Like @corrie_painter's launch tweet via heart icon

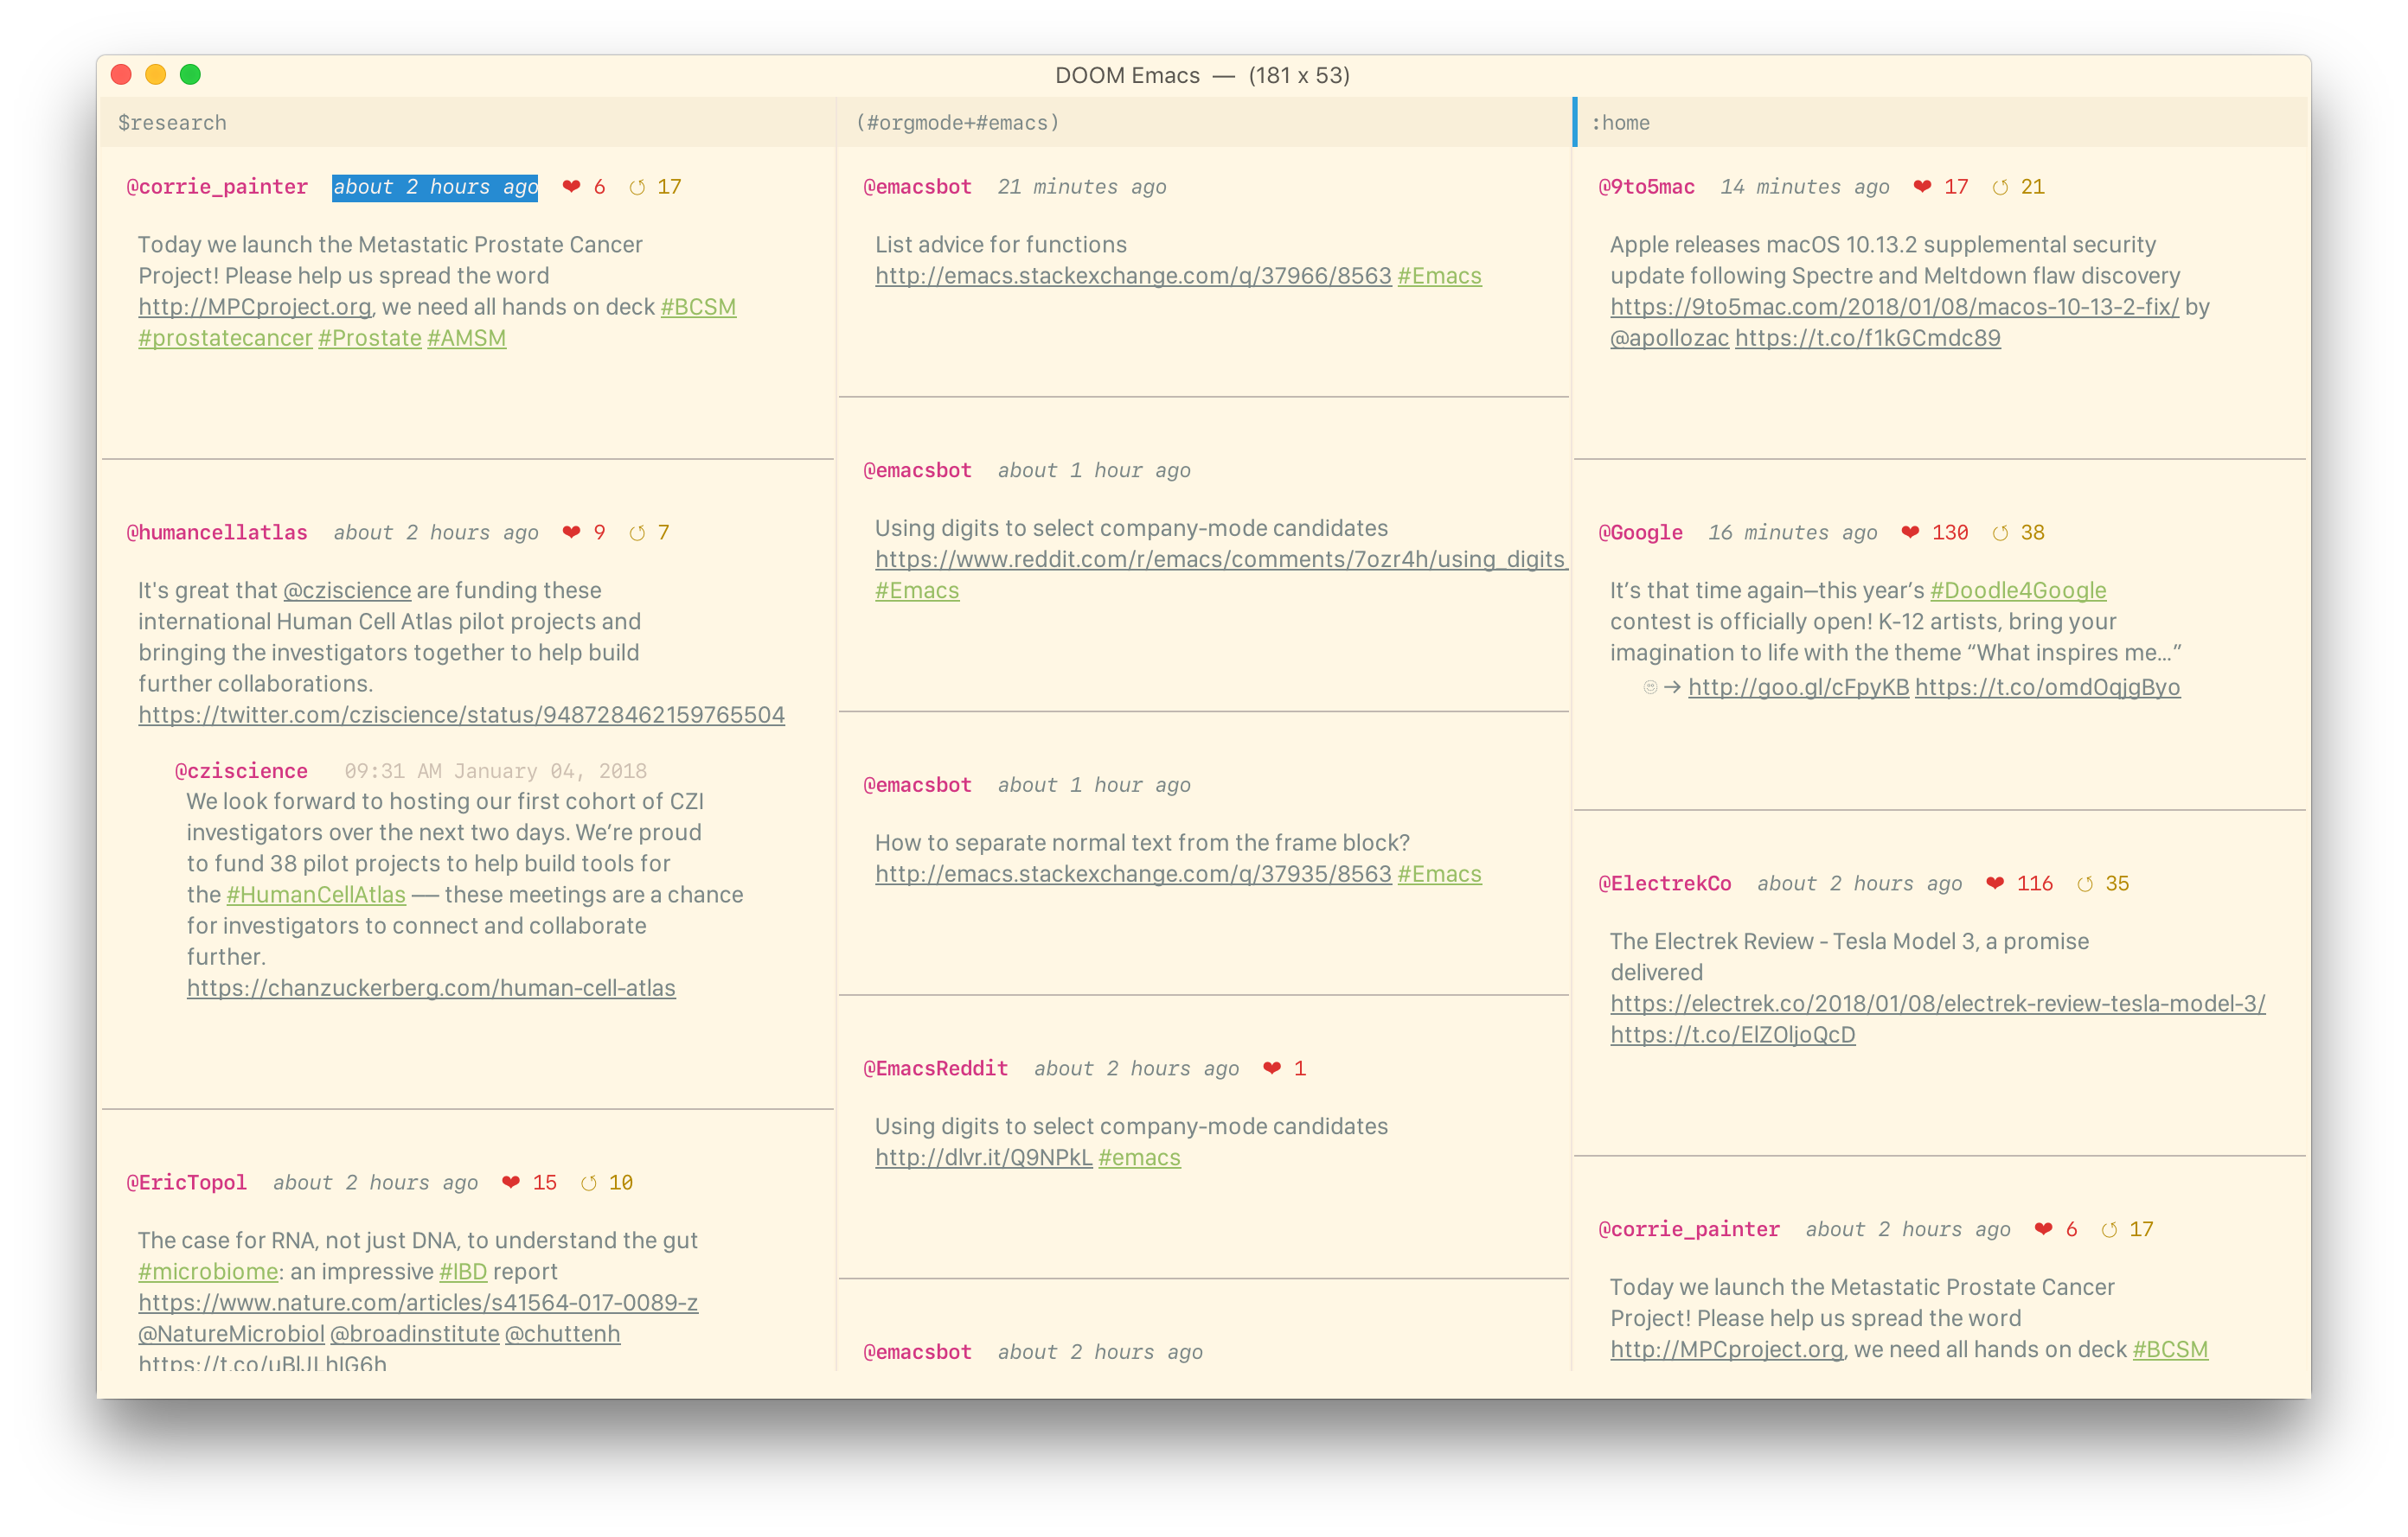pyautogui.click(x=572, y=186)
